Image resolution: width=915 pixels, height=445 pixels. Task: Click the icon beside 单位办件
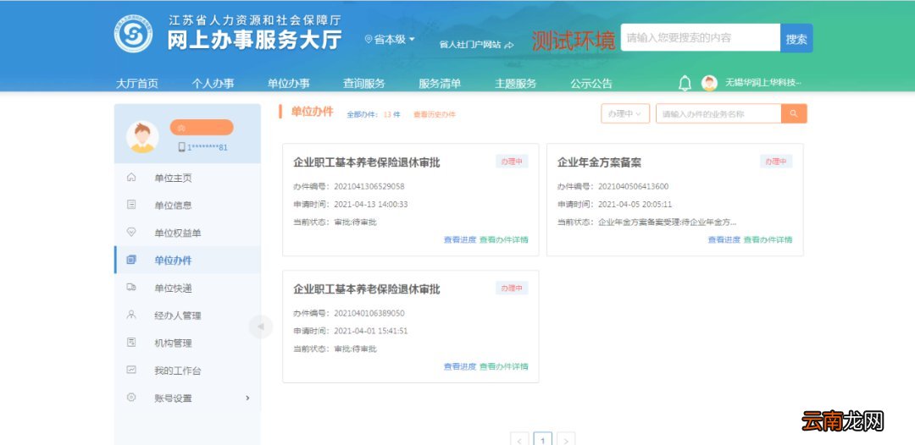pyautogui.click(x=131, y=260)
